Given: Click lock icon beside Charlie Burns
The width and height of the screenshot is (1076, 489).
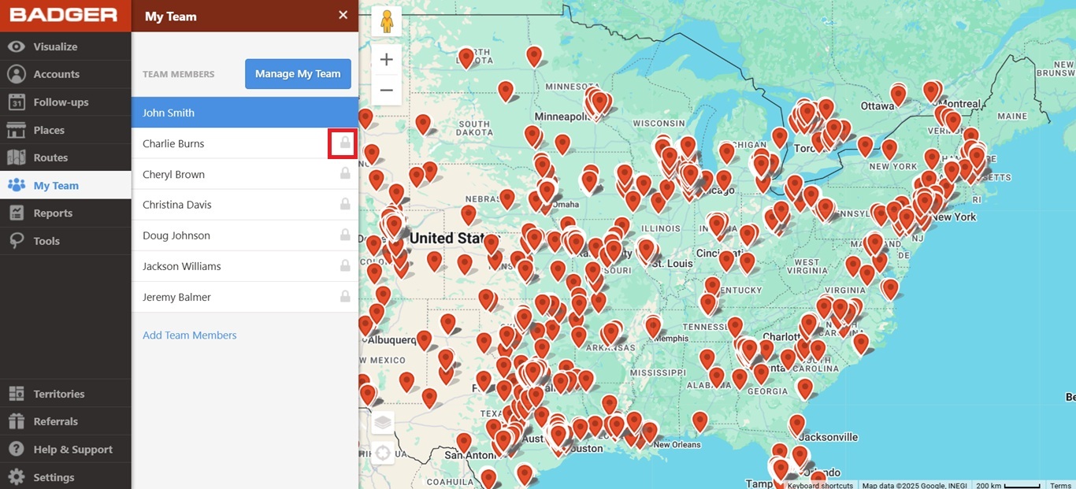Looking at the screenshot, I should coord(344,143).
